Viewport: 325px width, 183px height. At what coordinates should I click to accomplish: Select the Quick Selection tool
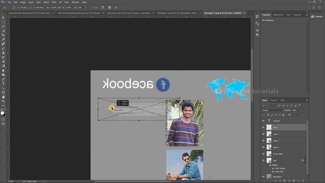click(3, 30)
